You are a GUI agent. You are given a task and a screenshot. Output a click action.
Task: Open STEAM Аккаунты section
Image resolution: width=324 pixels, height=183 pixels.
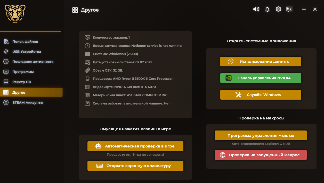[x=28, y=102]
